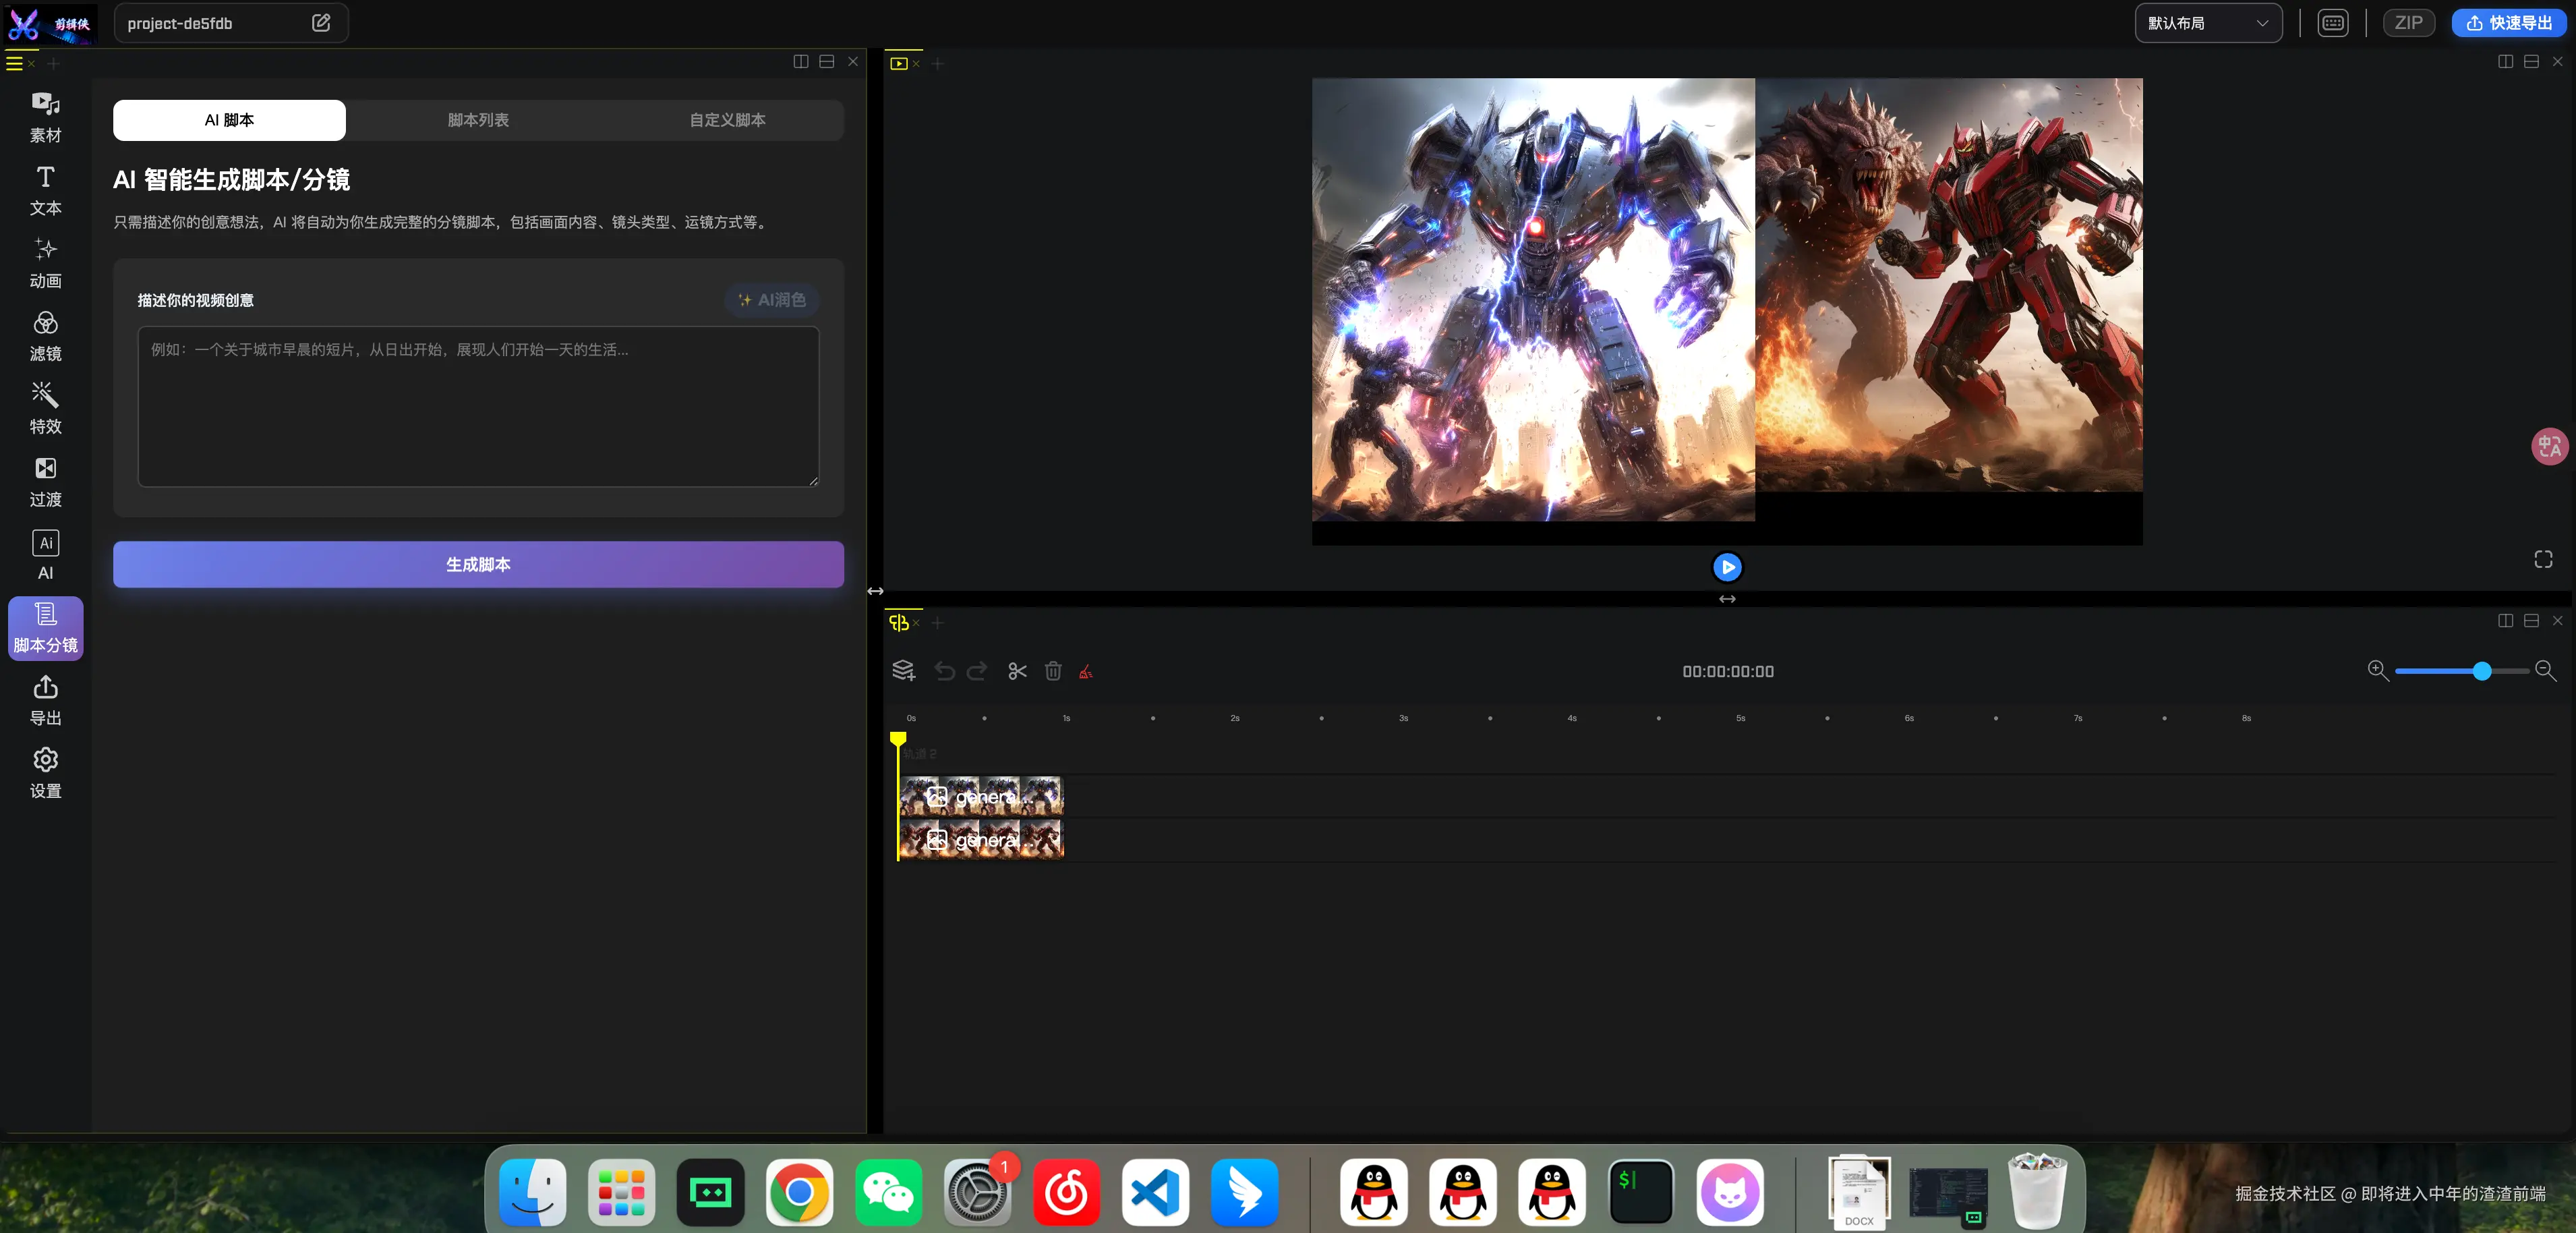Toggle split layout icon in preview panel
The height and width of the screenshot is (1233, 2576).
(2505, 62)
